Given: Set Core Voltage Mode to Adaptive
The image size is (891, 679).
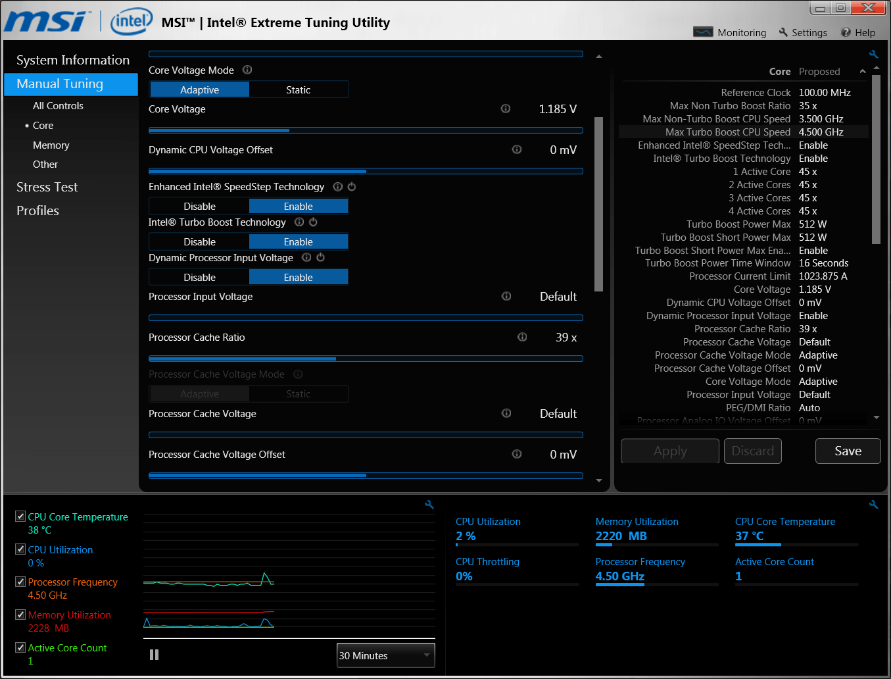Looking at the screenshot, I should click(200, 89).
